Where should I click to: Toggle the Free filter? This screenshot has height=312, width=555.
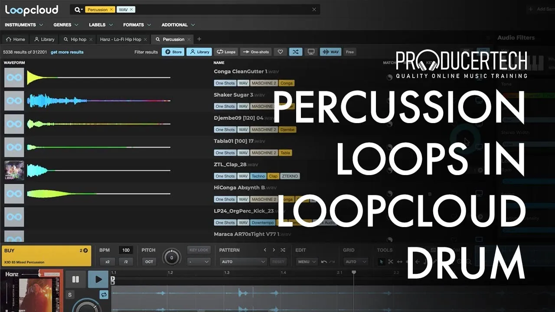click(x=350, y=52)
